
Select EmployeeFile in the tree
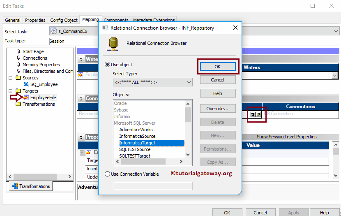(43, 98)
